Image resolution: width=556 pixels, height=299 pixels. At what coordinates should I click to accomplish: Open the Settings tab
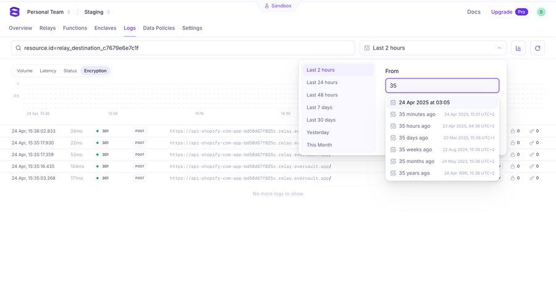[192, 28]
